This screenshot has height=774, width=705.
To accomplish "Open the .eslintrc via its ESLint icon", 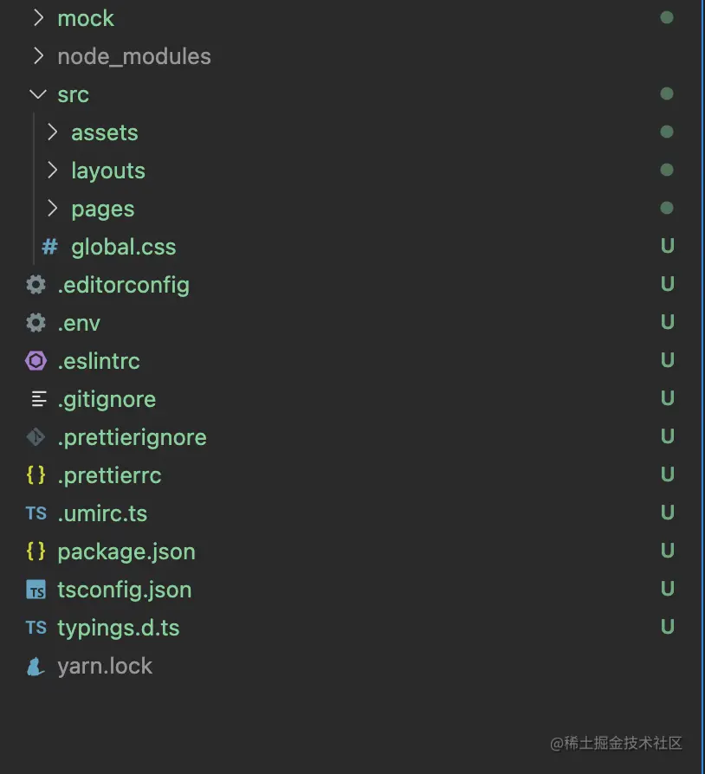I will pos(35,360).
